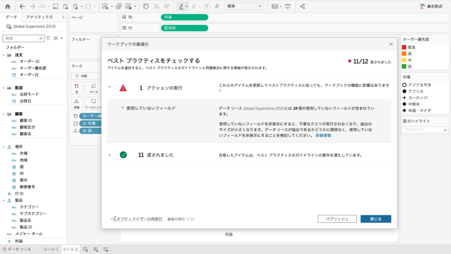451x254 pixels.
Task: Click the red 緊急 color swatch
Action: pos(404,47)
